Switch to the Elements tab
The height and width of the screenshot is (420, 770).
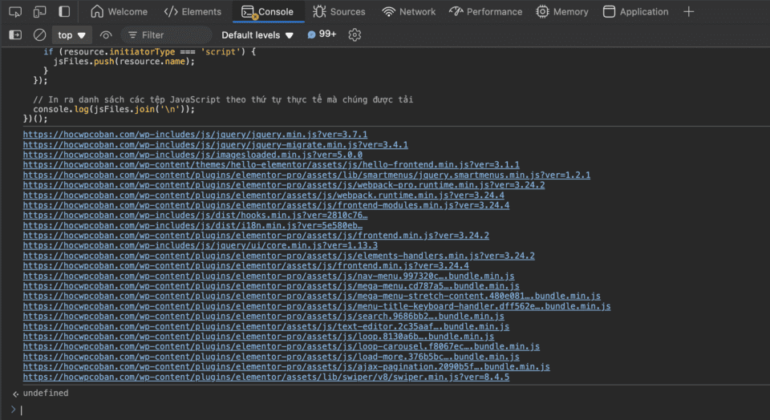pyautogui.click(x=192, y=12)
